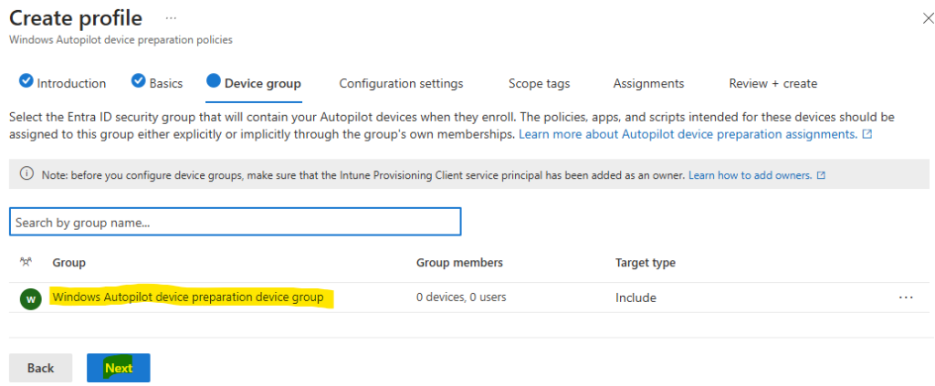
Task: Open the ellipsis menu beside Create profile title
Action: click(171, 18)
